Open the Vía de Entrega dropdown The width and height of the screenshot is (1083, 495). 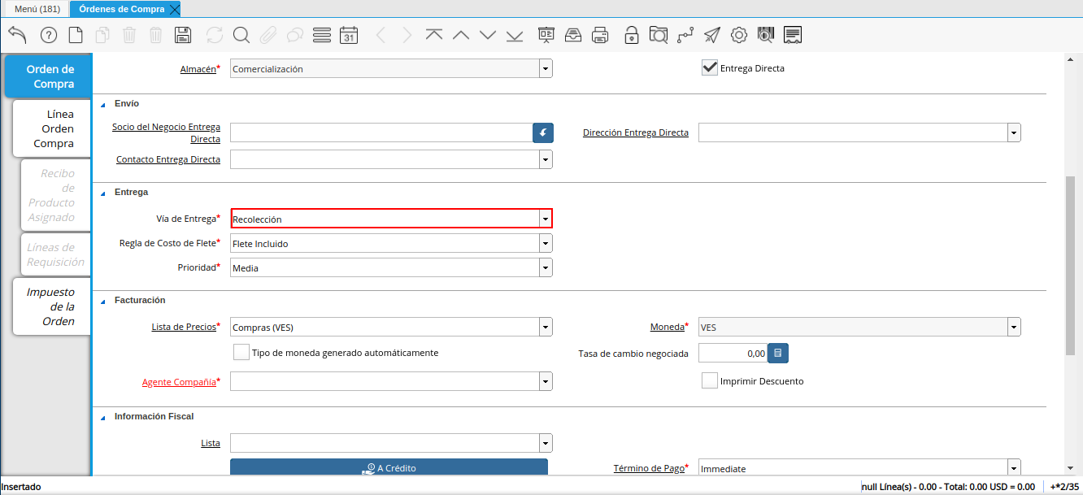coord(545,219)
